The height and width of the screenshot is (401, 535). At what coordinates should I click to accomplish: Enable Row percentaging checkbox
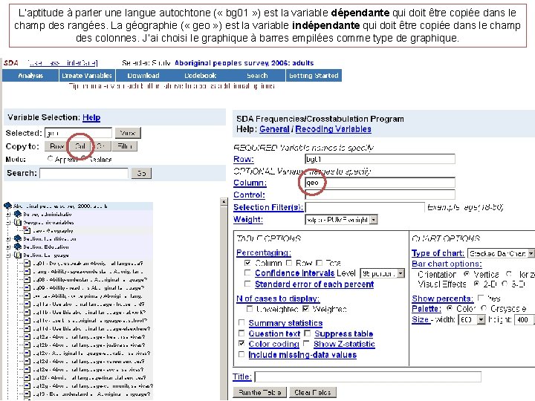(x=288, y=263)
